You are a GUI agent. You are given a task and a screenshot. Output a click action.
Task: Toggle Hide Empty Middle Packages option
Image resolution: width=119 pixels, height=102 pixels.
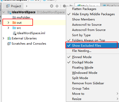tap(93, 14)
